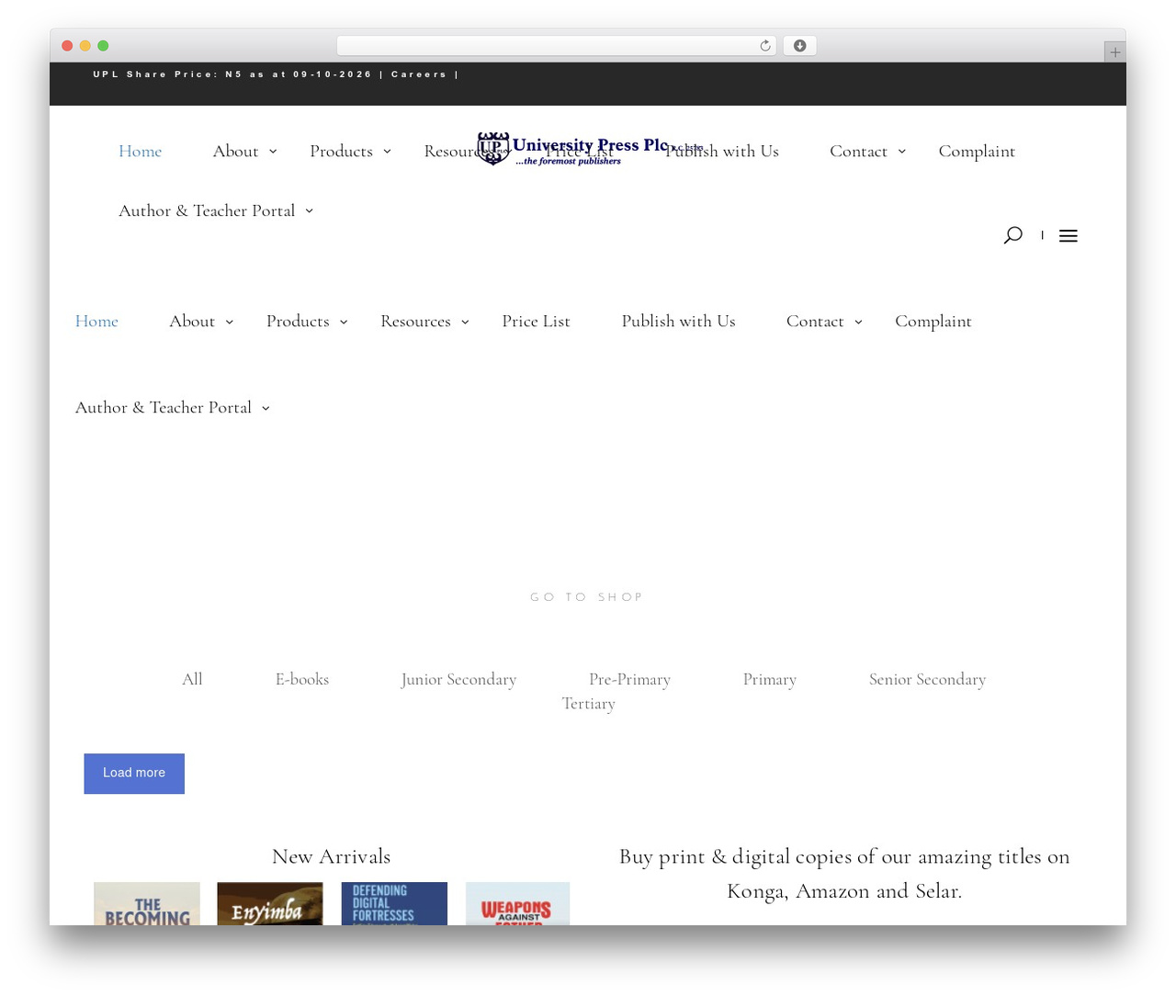Follow the GO TO SHOP link
1176x996 pixels.
[x=587, y=597]
